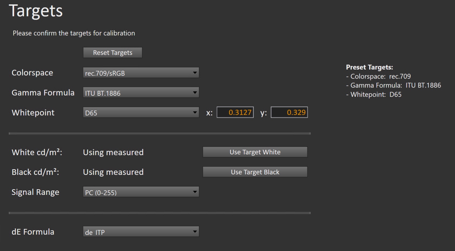Click the whitepoint x value field
The width and height of the screenshot is (455, 251).
[235, 112]
